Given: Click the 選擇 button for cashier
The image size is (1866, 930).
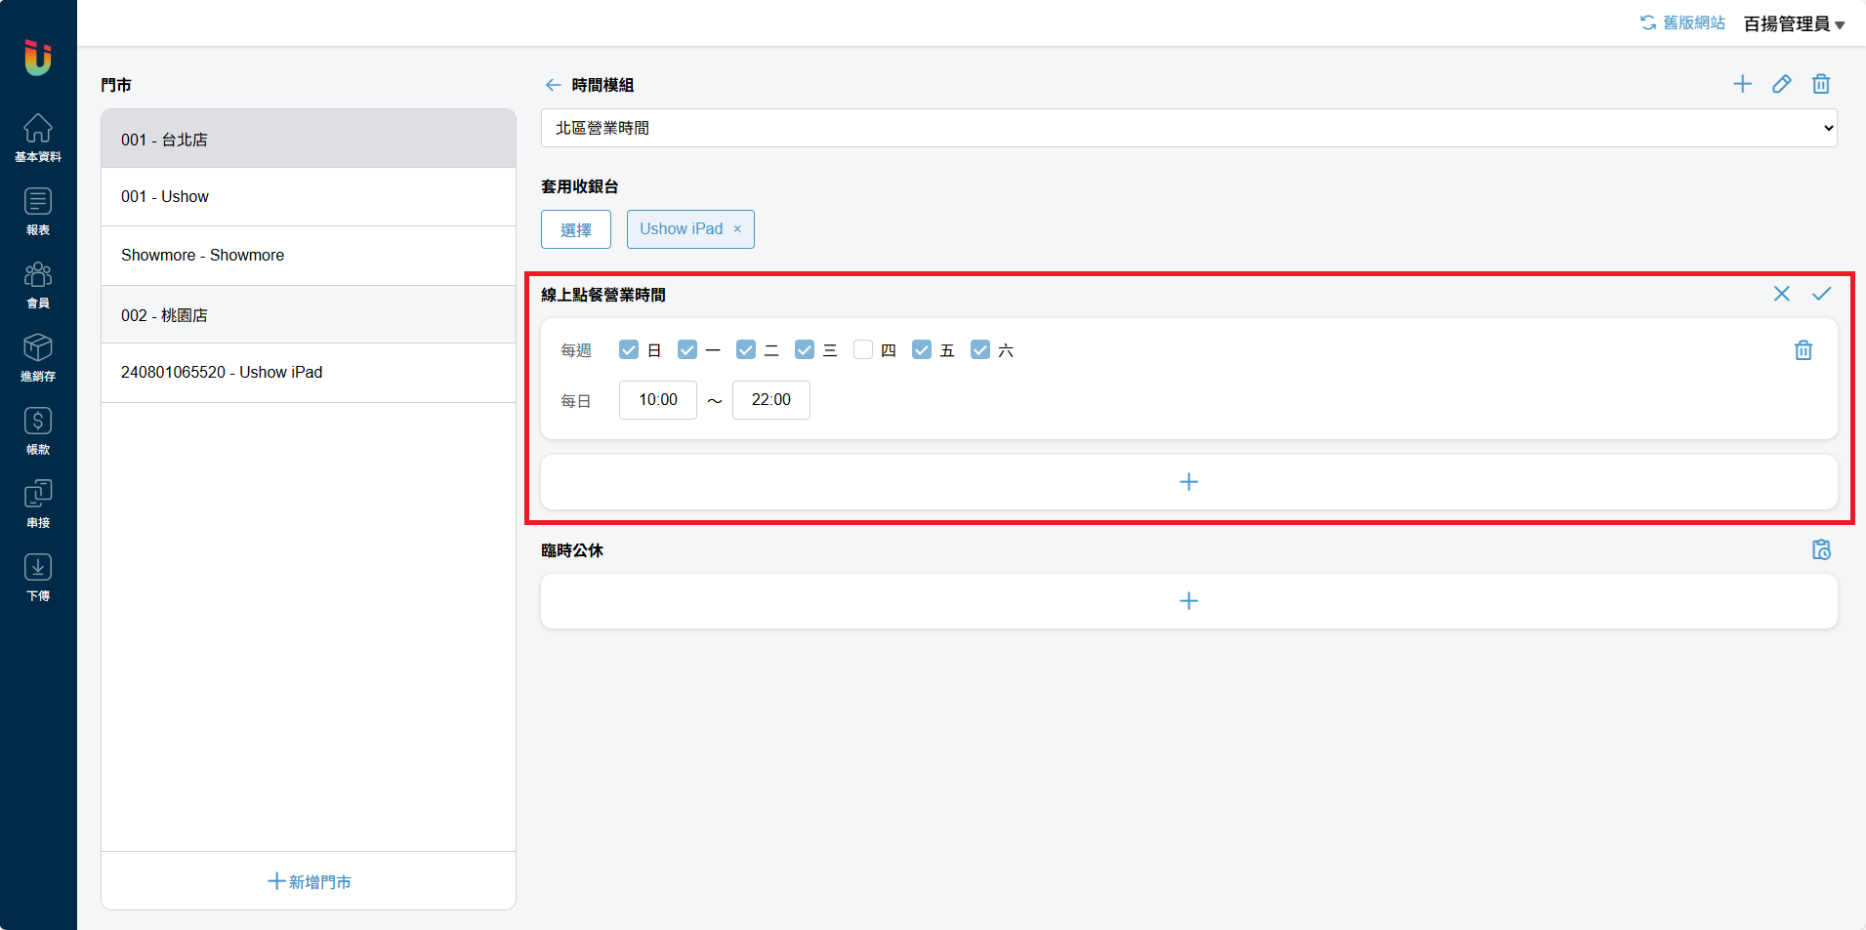Looking at the screenshot, I should (575, 229).
